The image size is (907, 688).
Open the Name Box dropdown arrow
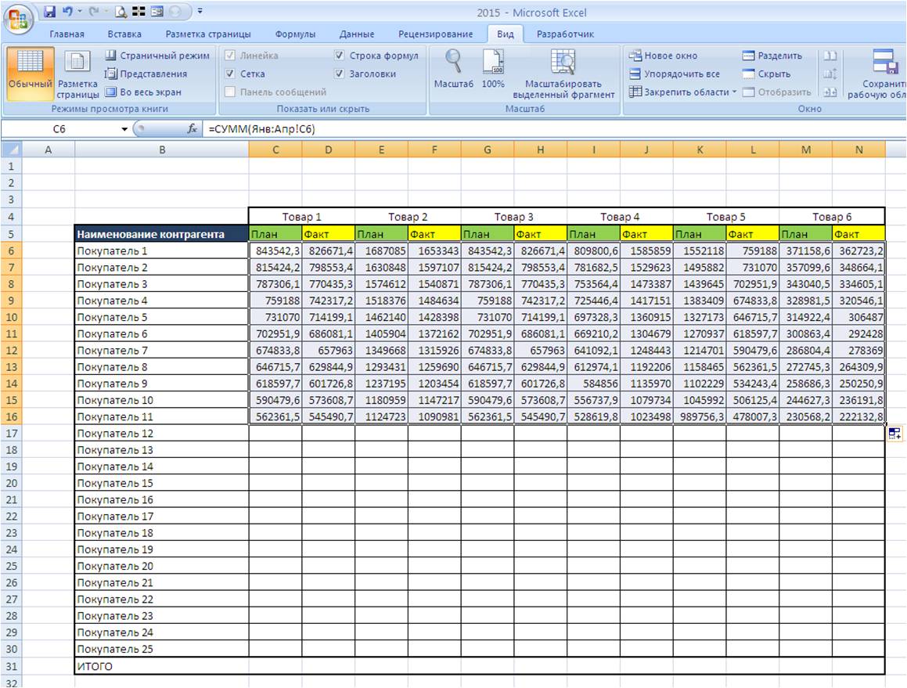pos(125,129)
